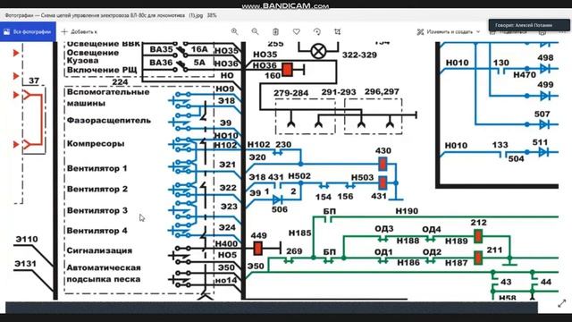
Task: Zoom out with the magnifier minus icon
Action: (255, 32)
